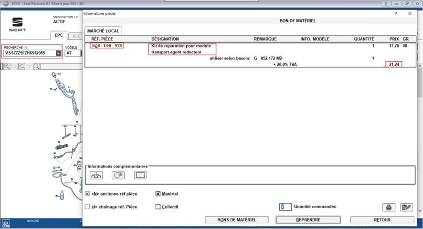Click the PRIX column header
The width and height of the screenshot is (423, 229).
[394, 39]
